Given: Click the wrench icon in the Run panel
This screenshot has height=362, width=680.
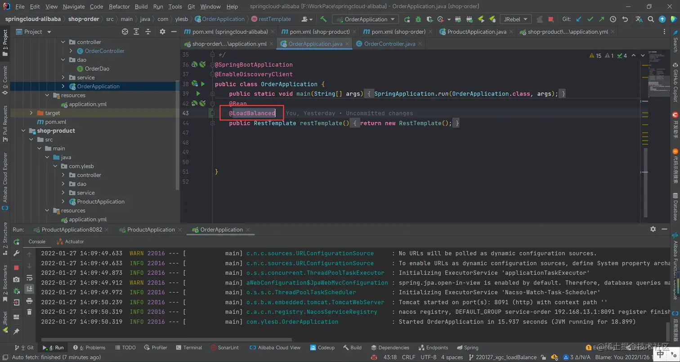Looking at the screenshot, I should (x=16, y=254).
